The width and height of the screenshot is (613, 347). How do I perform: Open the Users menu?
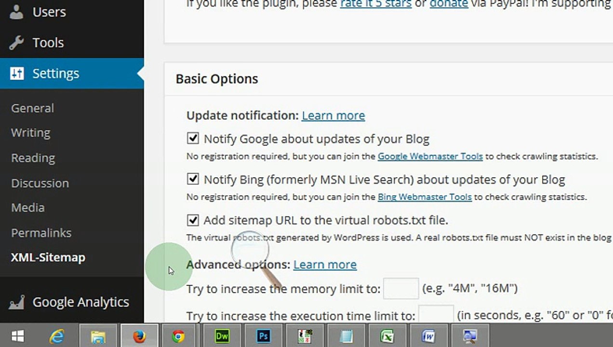coord(49,12)
